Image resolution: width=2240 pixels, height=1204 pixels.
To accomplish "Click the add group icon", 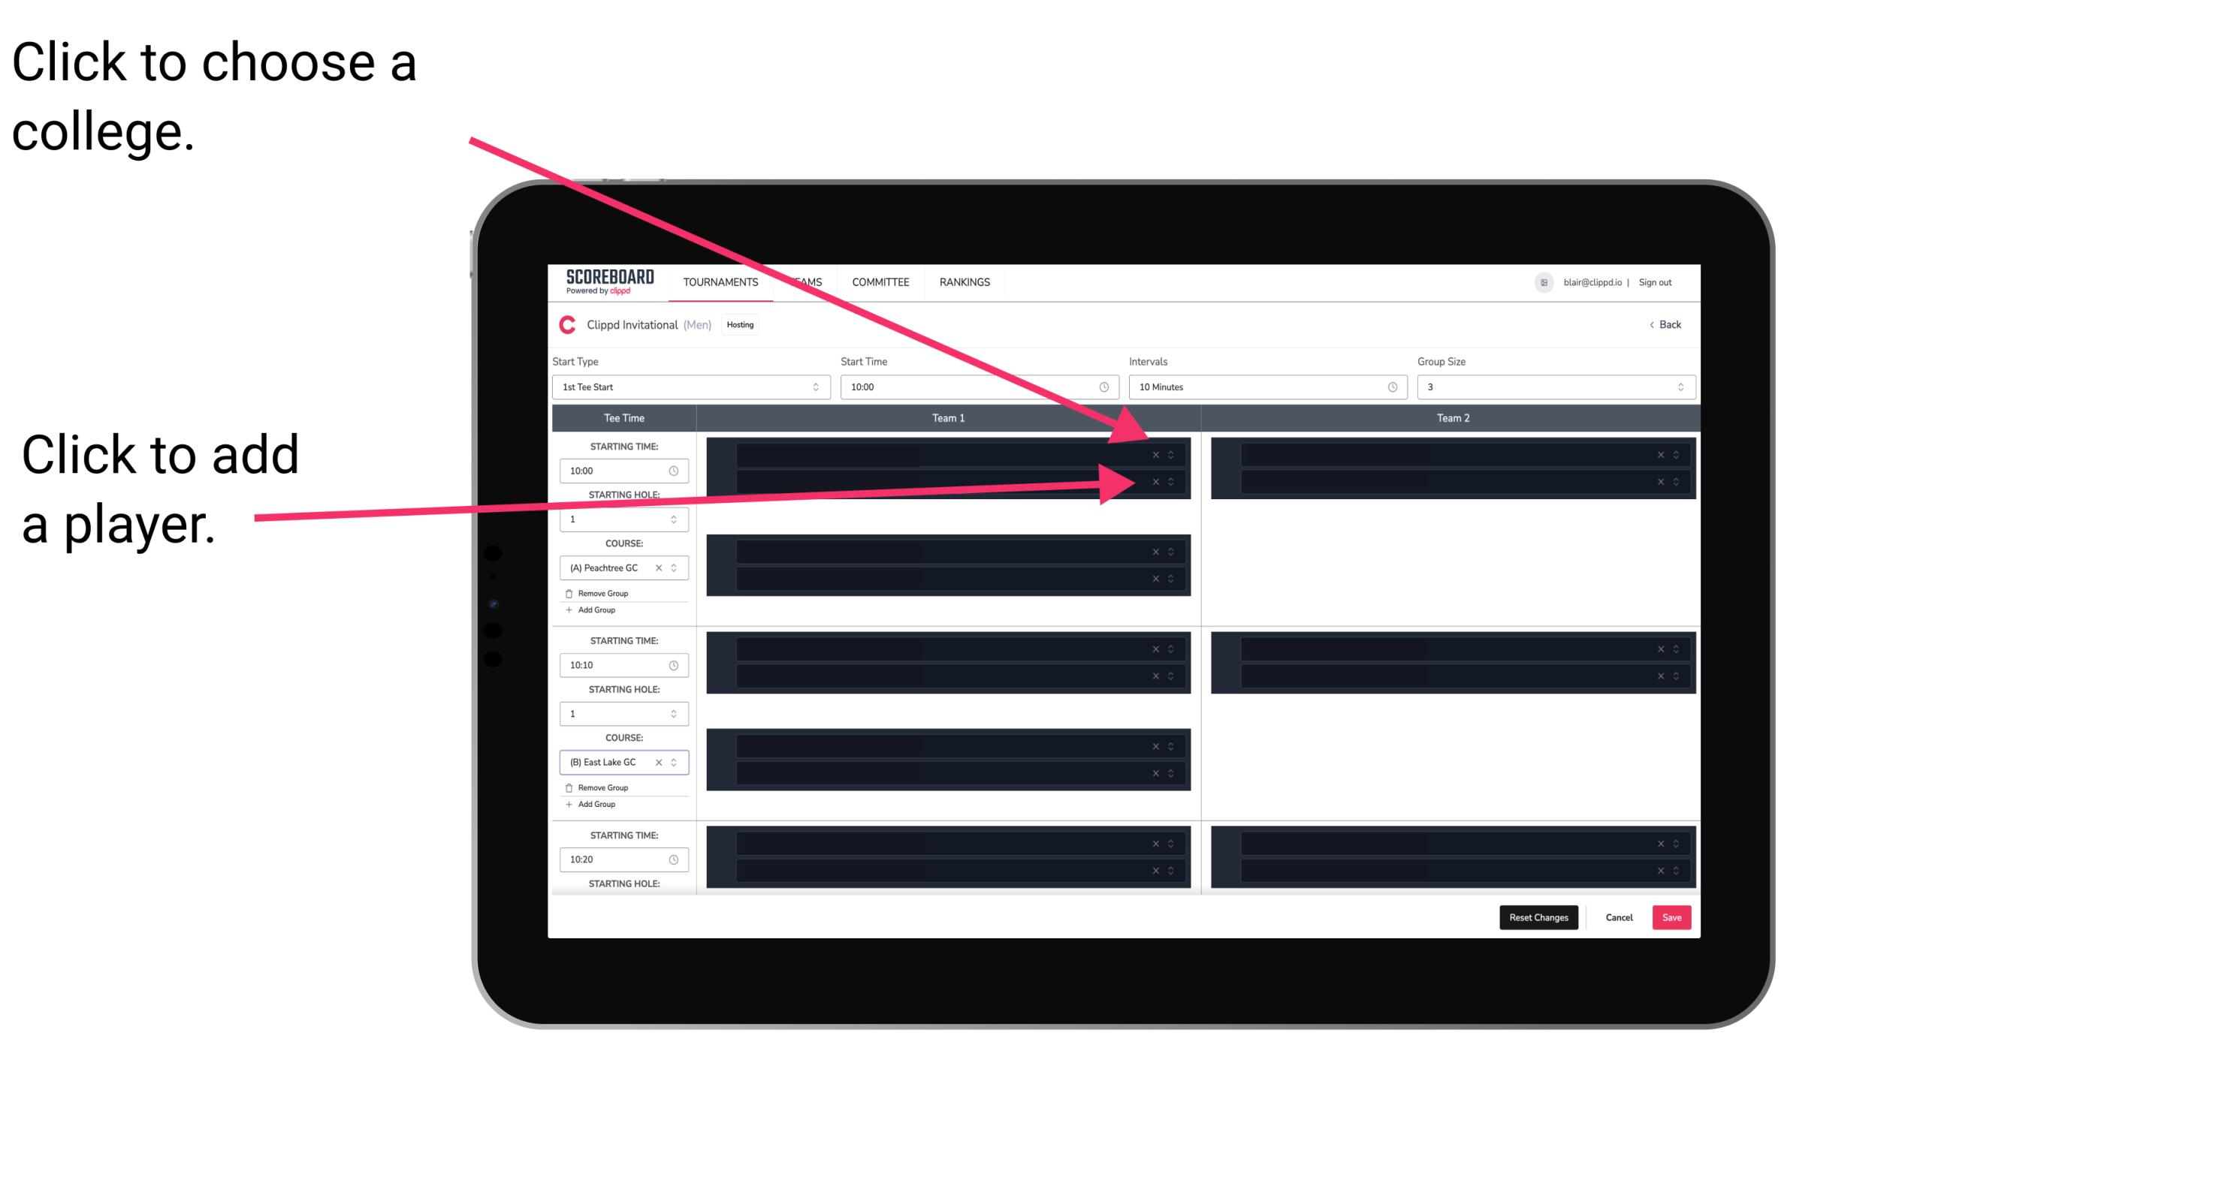I will tap(566, 611).
